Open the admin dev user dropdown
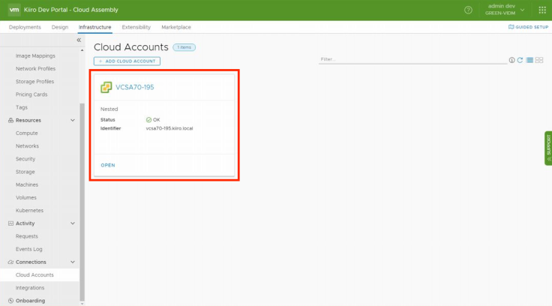This screenshot has height=306, width=552. (505, 10)
